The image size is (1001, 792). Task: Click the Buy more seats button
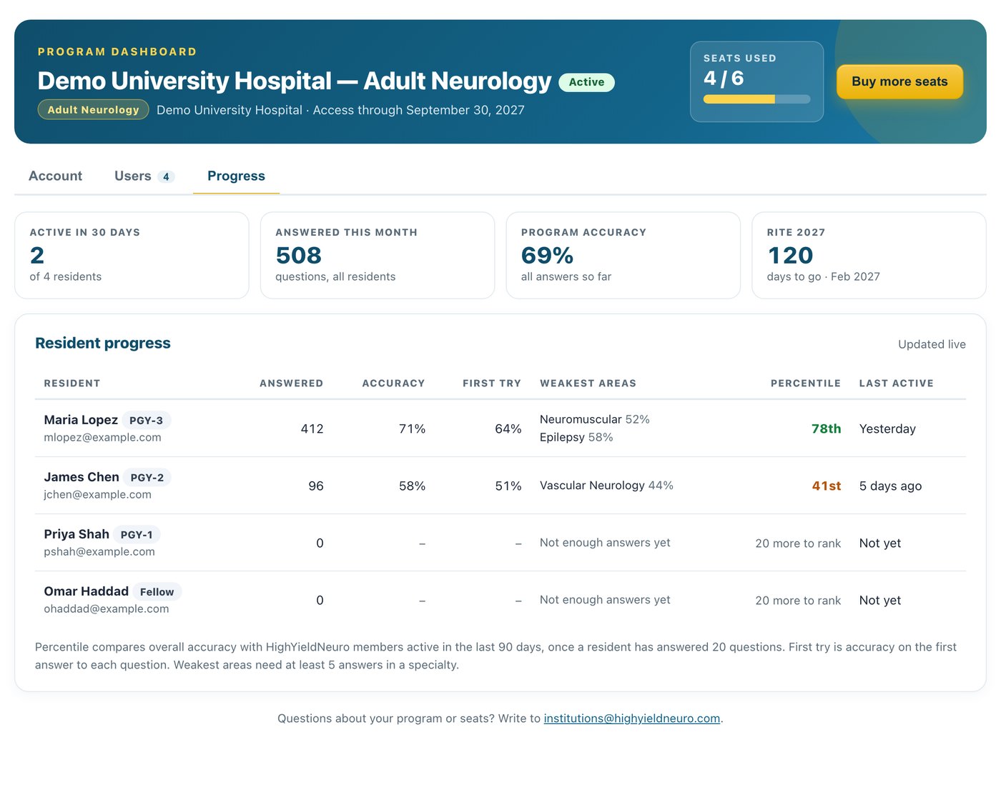(x=899, y=81)
